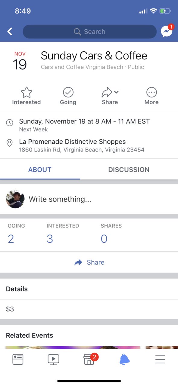Open the Watch video icon
Image resolution: width=178 pixels, height=386 pixels.
click(x=53, y=359)
